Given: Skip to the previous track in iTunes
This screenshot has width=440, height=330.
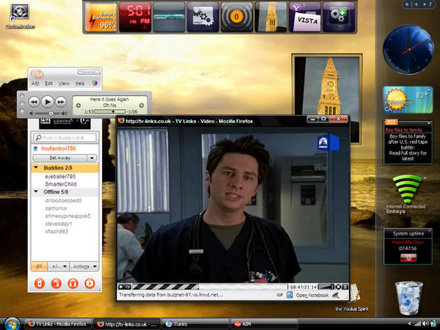Looking at the screenshot, I should (34, 102).
